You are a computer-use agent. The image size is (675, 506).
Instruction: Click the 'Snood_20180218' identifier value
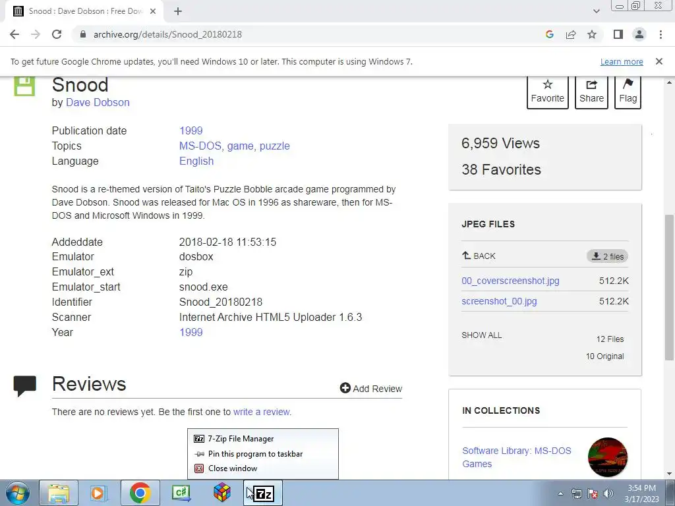221,302
